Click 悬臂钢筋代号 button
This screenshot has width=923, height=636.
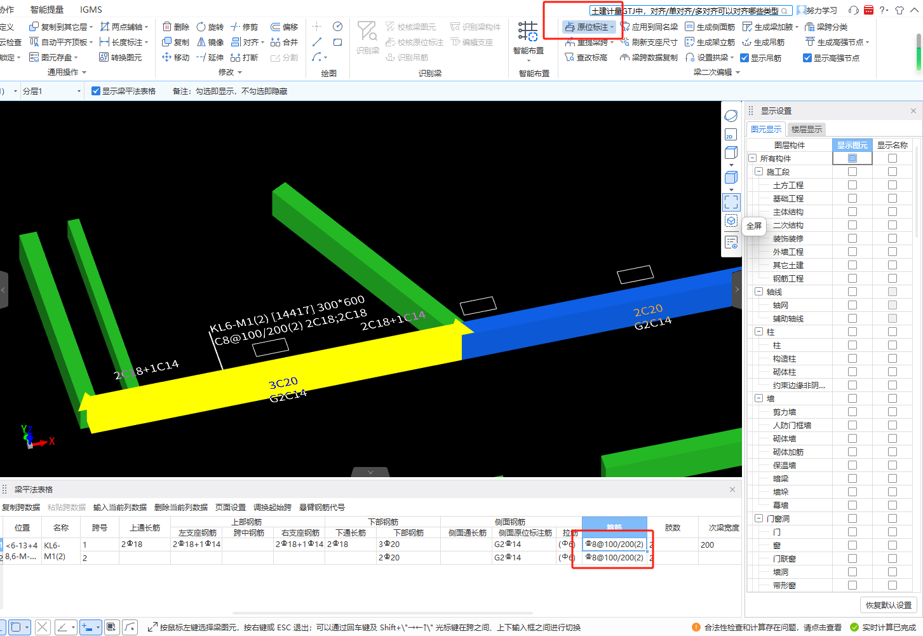point(322,507)
